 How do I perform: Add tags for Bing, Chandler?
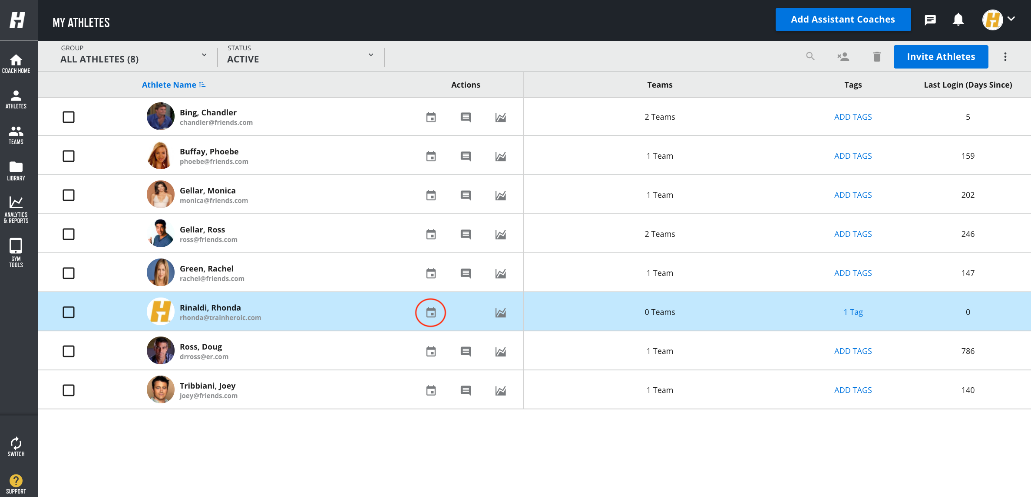(853, 117)
